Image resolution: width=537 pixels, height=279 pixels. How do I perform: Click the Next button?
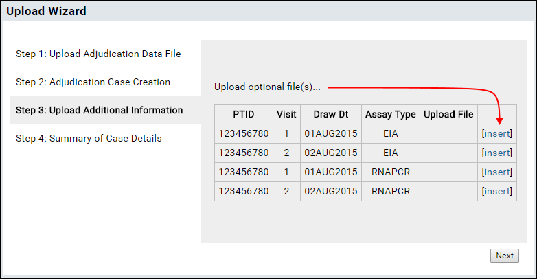(505, 256)
